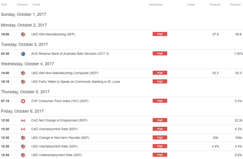Click US flag in Non-farm Payrolls row
Viewport: 243px width, 159px height.
point(23,138)
